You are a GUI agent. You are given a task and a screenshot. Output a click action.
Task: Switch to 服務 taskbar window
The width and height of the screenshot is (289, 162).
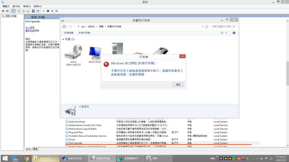[159, 158]
